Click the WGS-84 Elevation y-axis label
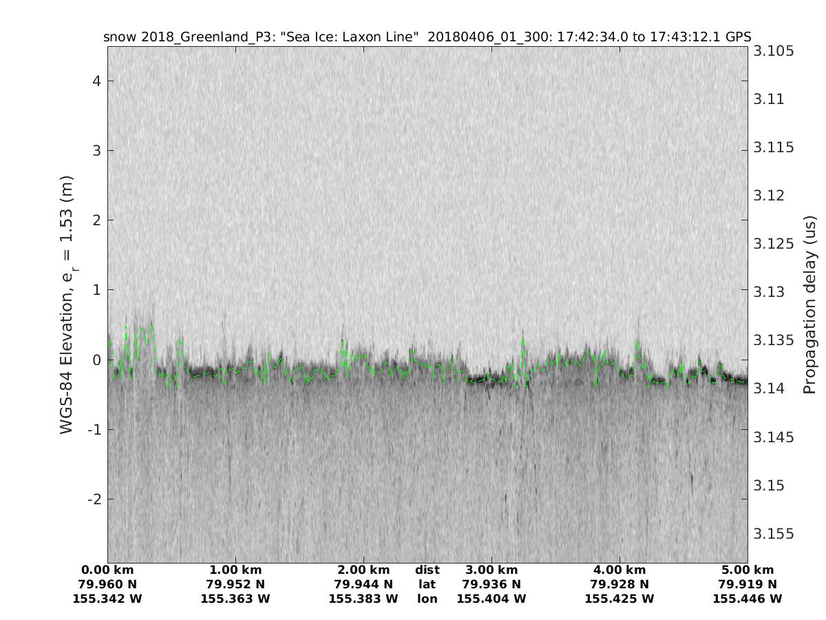Viewport: 826px width, 620px height. coord(67,304)
